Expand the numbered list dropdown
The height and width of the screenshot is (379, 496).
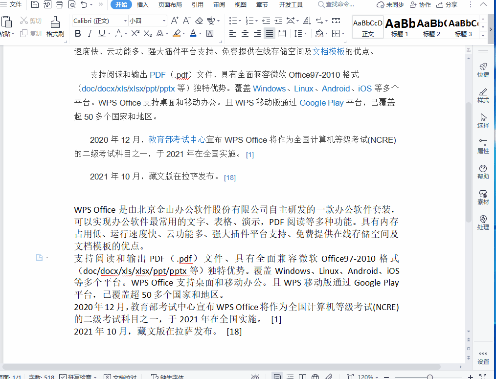coord(256,21)
